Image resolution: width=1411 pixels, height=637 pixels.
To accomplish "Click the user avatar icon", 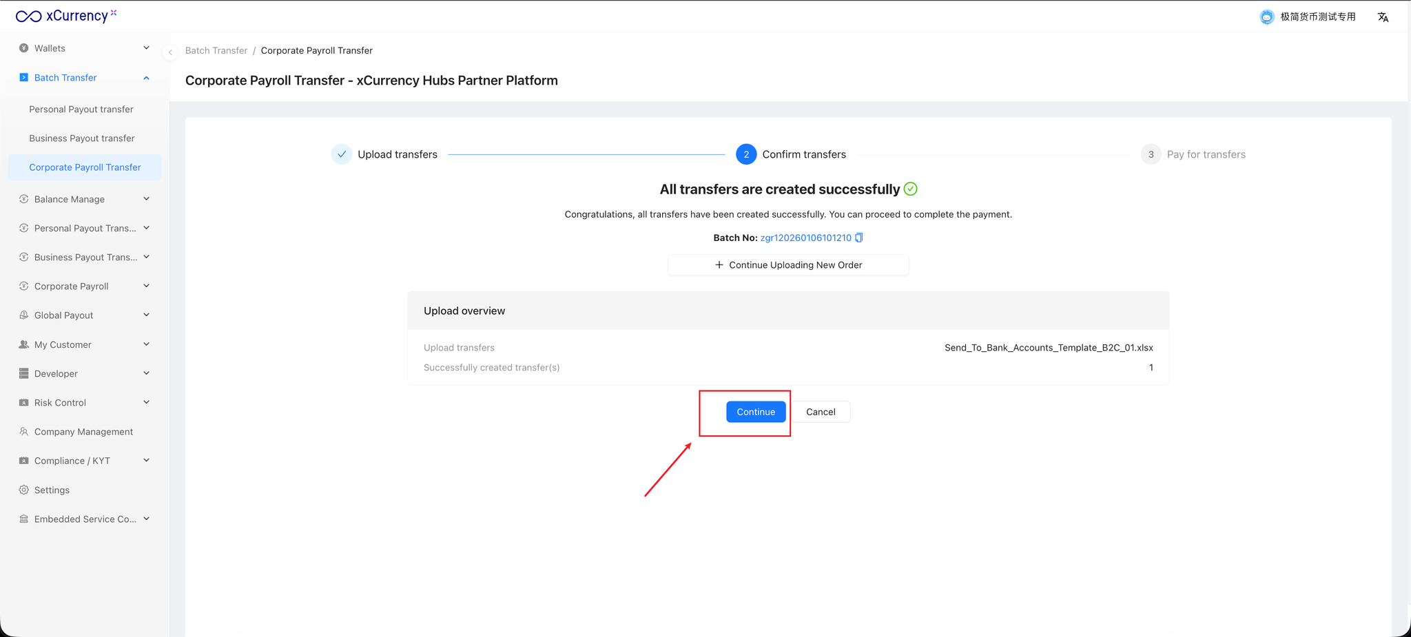I will [1266, 17].
